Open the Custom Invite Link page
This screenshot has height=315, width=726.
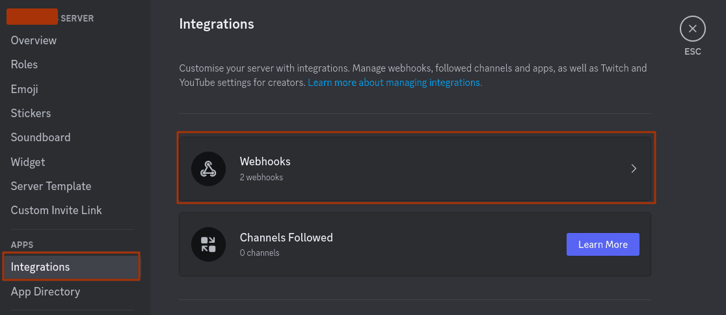(x=56, y=210)
